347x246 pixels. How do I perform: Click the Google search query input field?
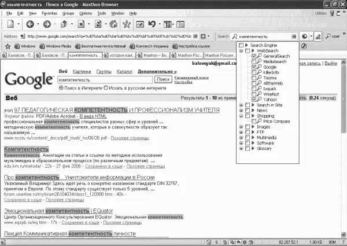[106, 79]
